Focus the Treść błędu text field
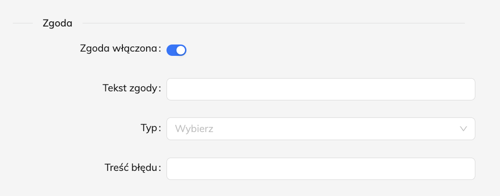Viewport: 500px width, 196px height. tap(321, 169)
